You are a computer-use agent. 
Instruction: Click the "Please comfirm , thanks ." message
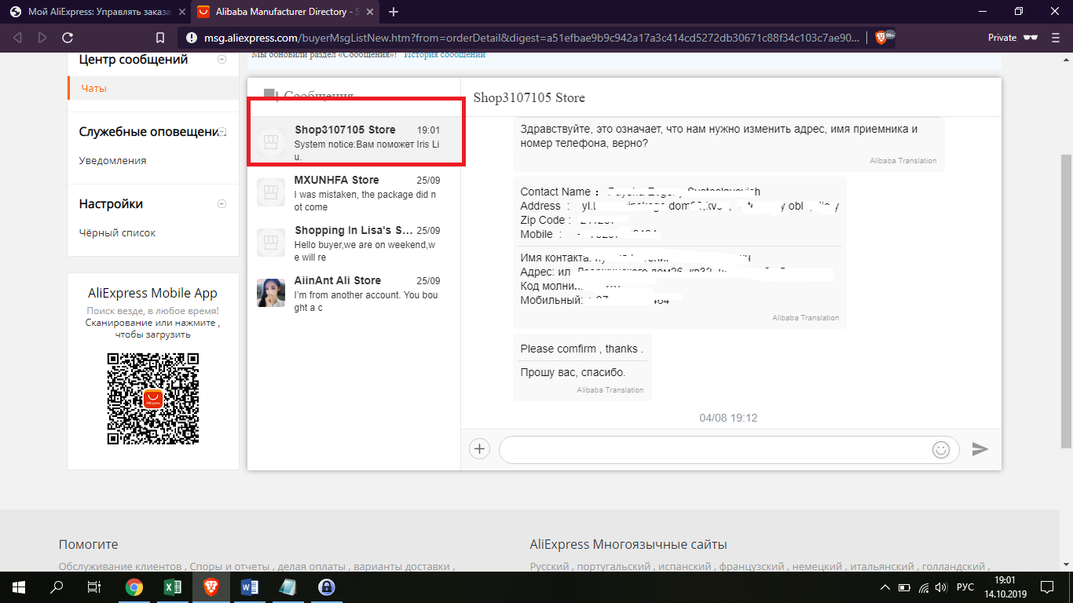pyautogui.click(x=581, y=349)
